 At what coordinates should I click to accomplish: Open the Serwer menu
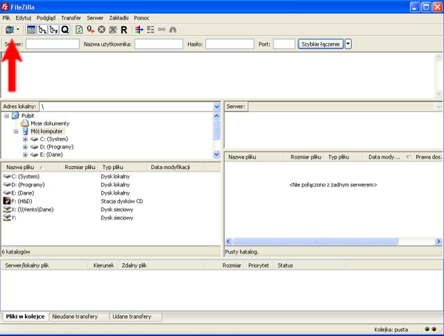(95, 18)
